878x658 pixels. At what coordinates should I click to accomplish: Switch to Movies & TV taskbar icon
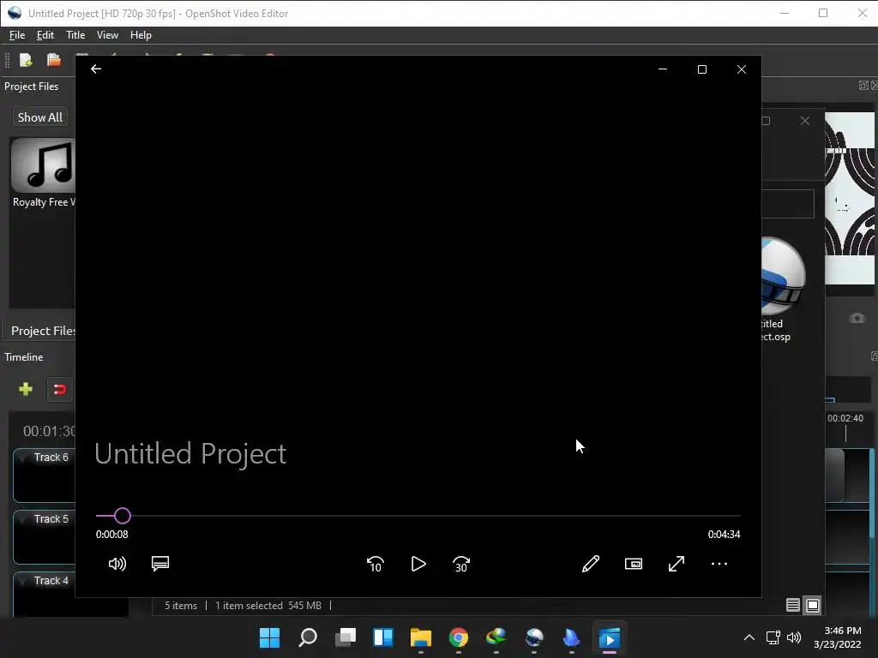click(x=610, y=637)
